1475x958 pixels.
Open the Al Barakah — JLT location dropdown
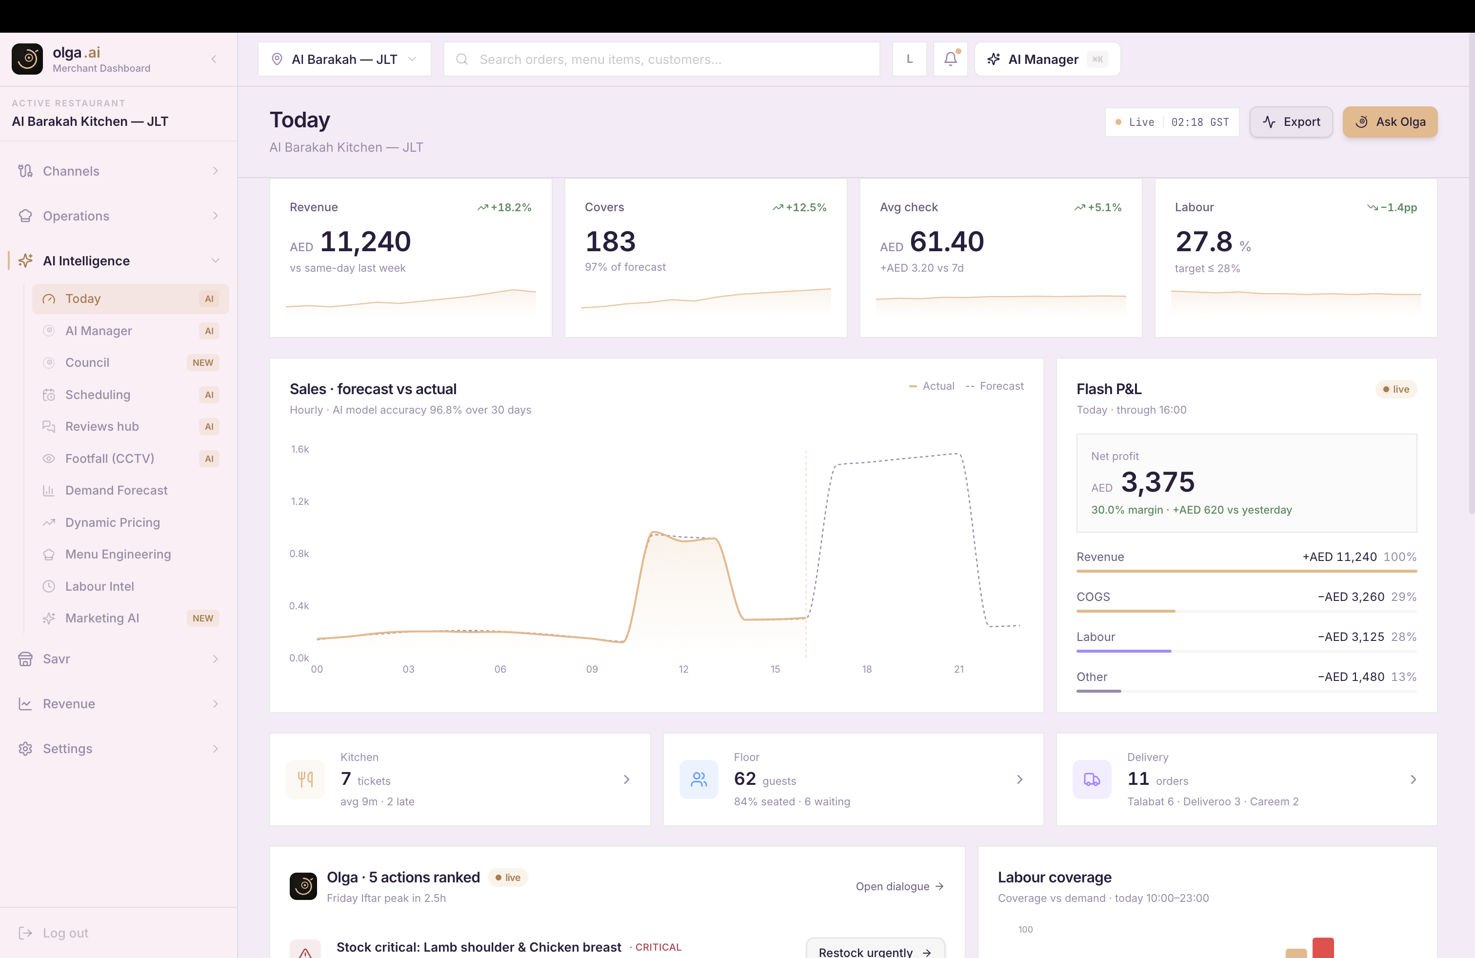point(344,59)
